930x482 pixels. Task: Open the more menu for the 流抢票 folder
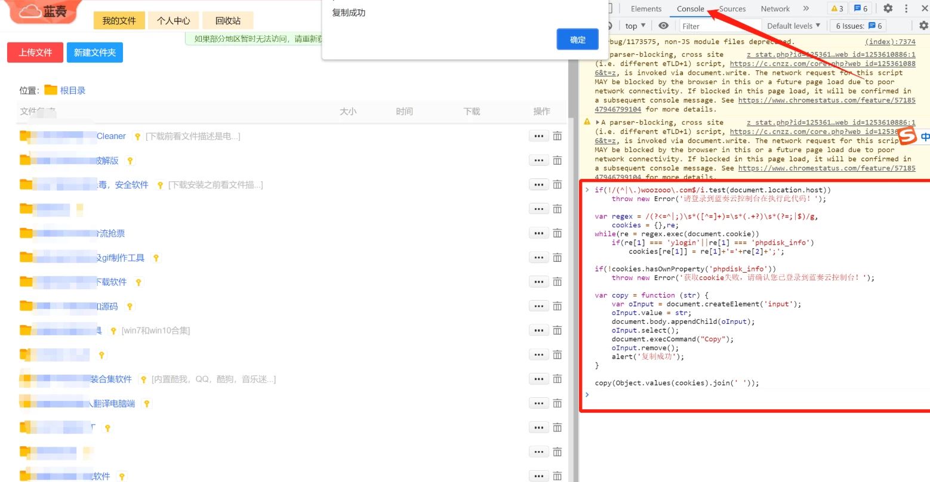[x=538, y=233]
